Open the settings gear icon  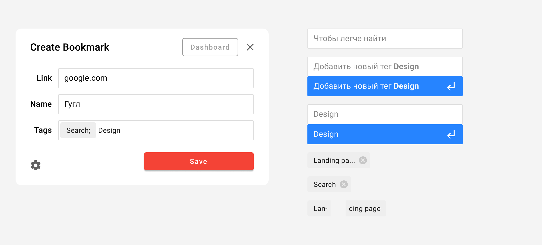point(36,165)
